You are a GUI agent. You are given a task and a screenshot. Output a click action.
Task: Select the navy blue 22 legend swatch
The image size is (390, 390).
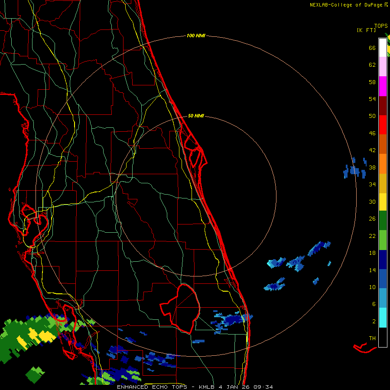pos(383,260)
